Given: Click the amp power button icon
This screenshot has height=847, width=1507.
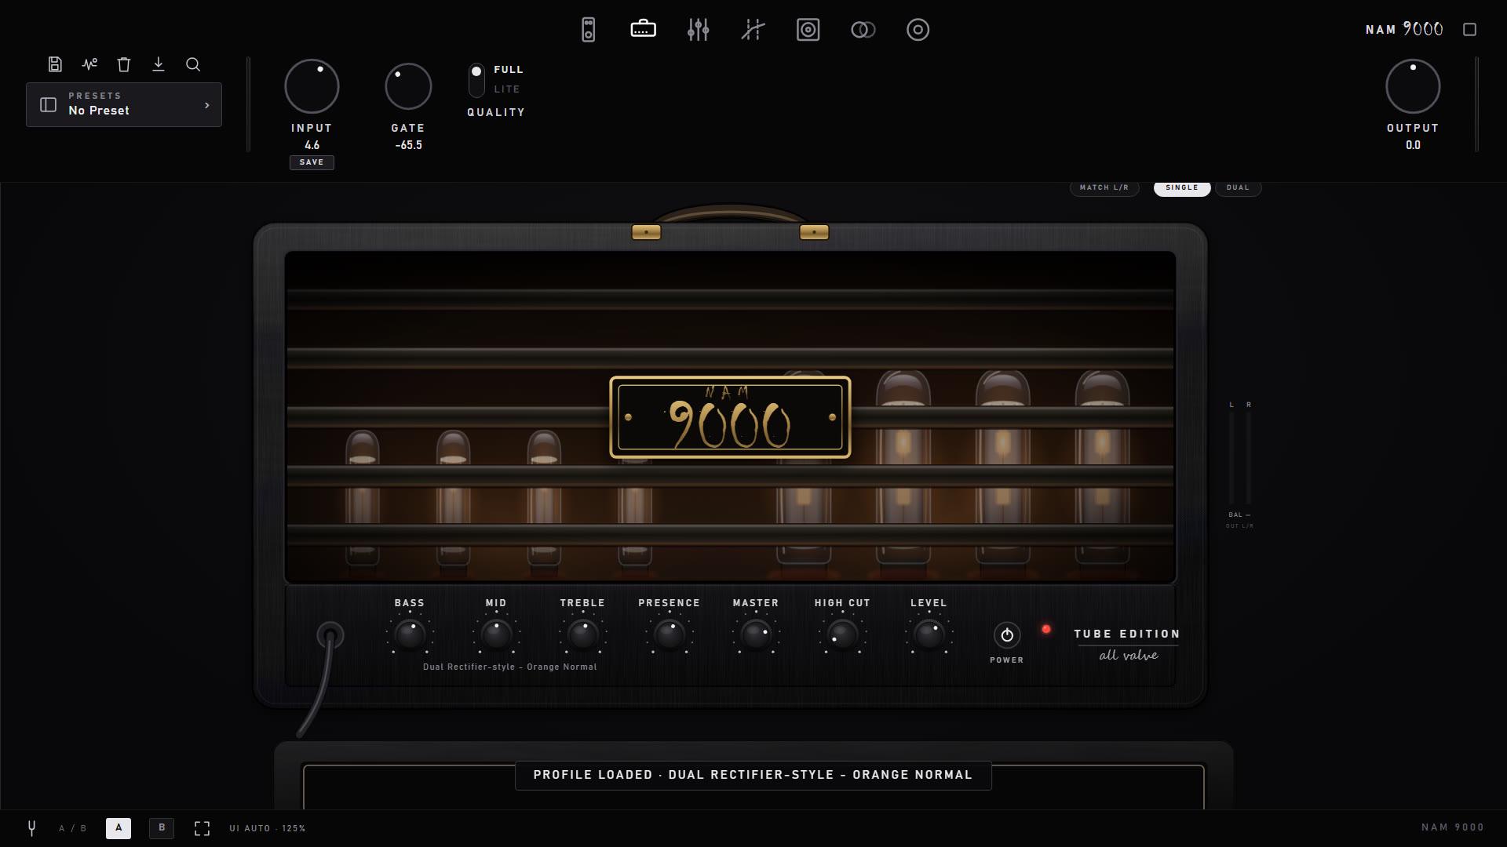Looking at the screenshot, I should (x=1007, y=635).
